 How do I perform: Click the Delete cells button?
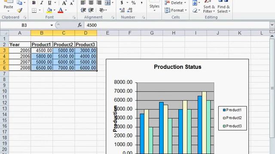click(174, 3)
